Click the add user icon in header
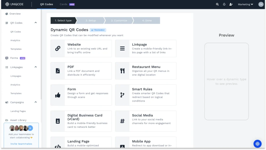 click(x=231, y=4)
